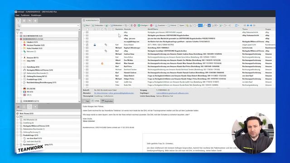This screenshot has width=290, height=163.
Task: Click the blue left arrow navigation icon
Action: tap(248, 25)
